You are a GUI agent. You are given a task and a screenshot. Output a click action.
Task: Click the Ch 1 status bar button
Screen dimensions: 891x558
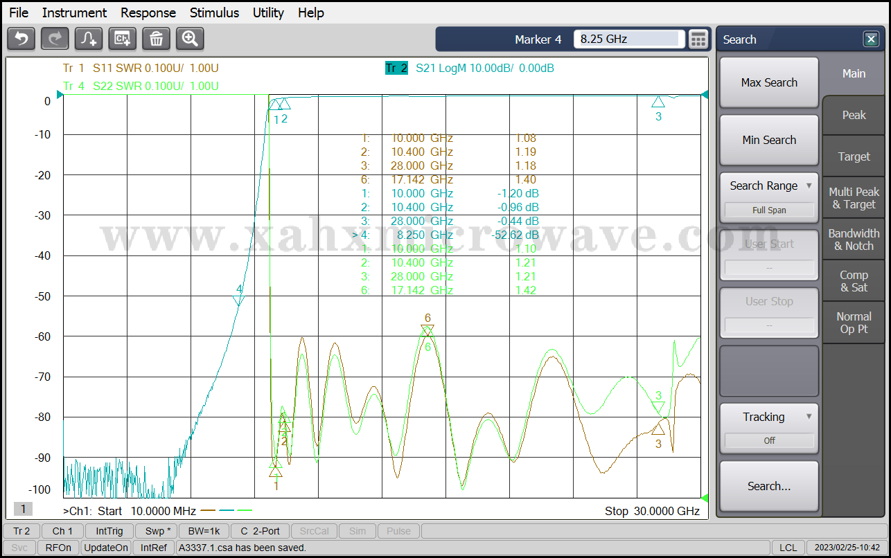[x=62, y=531]
